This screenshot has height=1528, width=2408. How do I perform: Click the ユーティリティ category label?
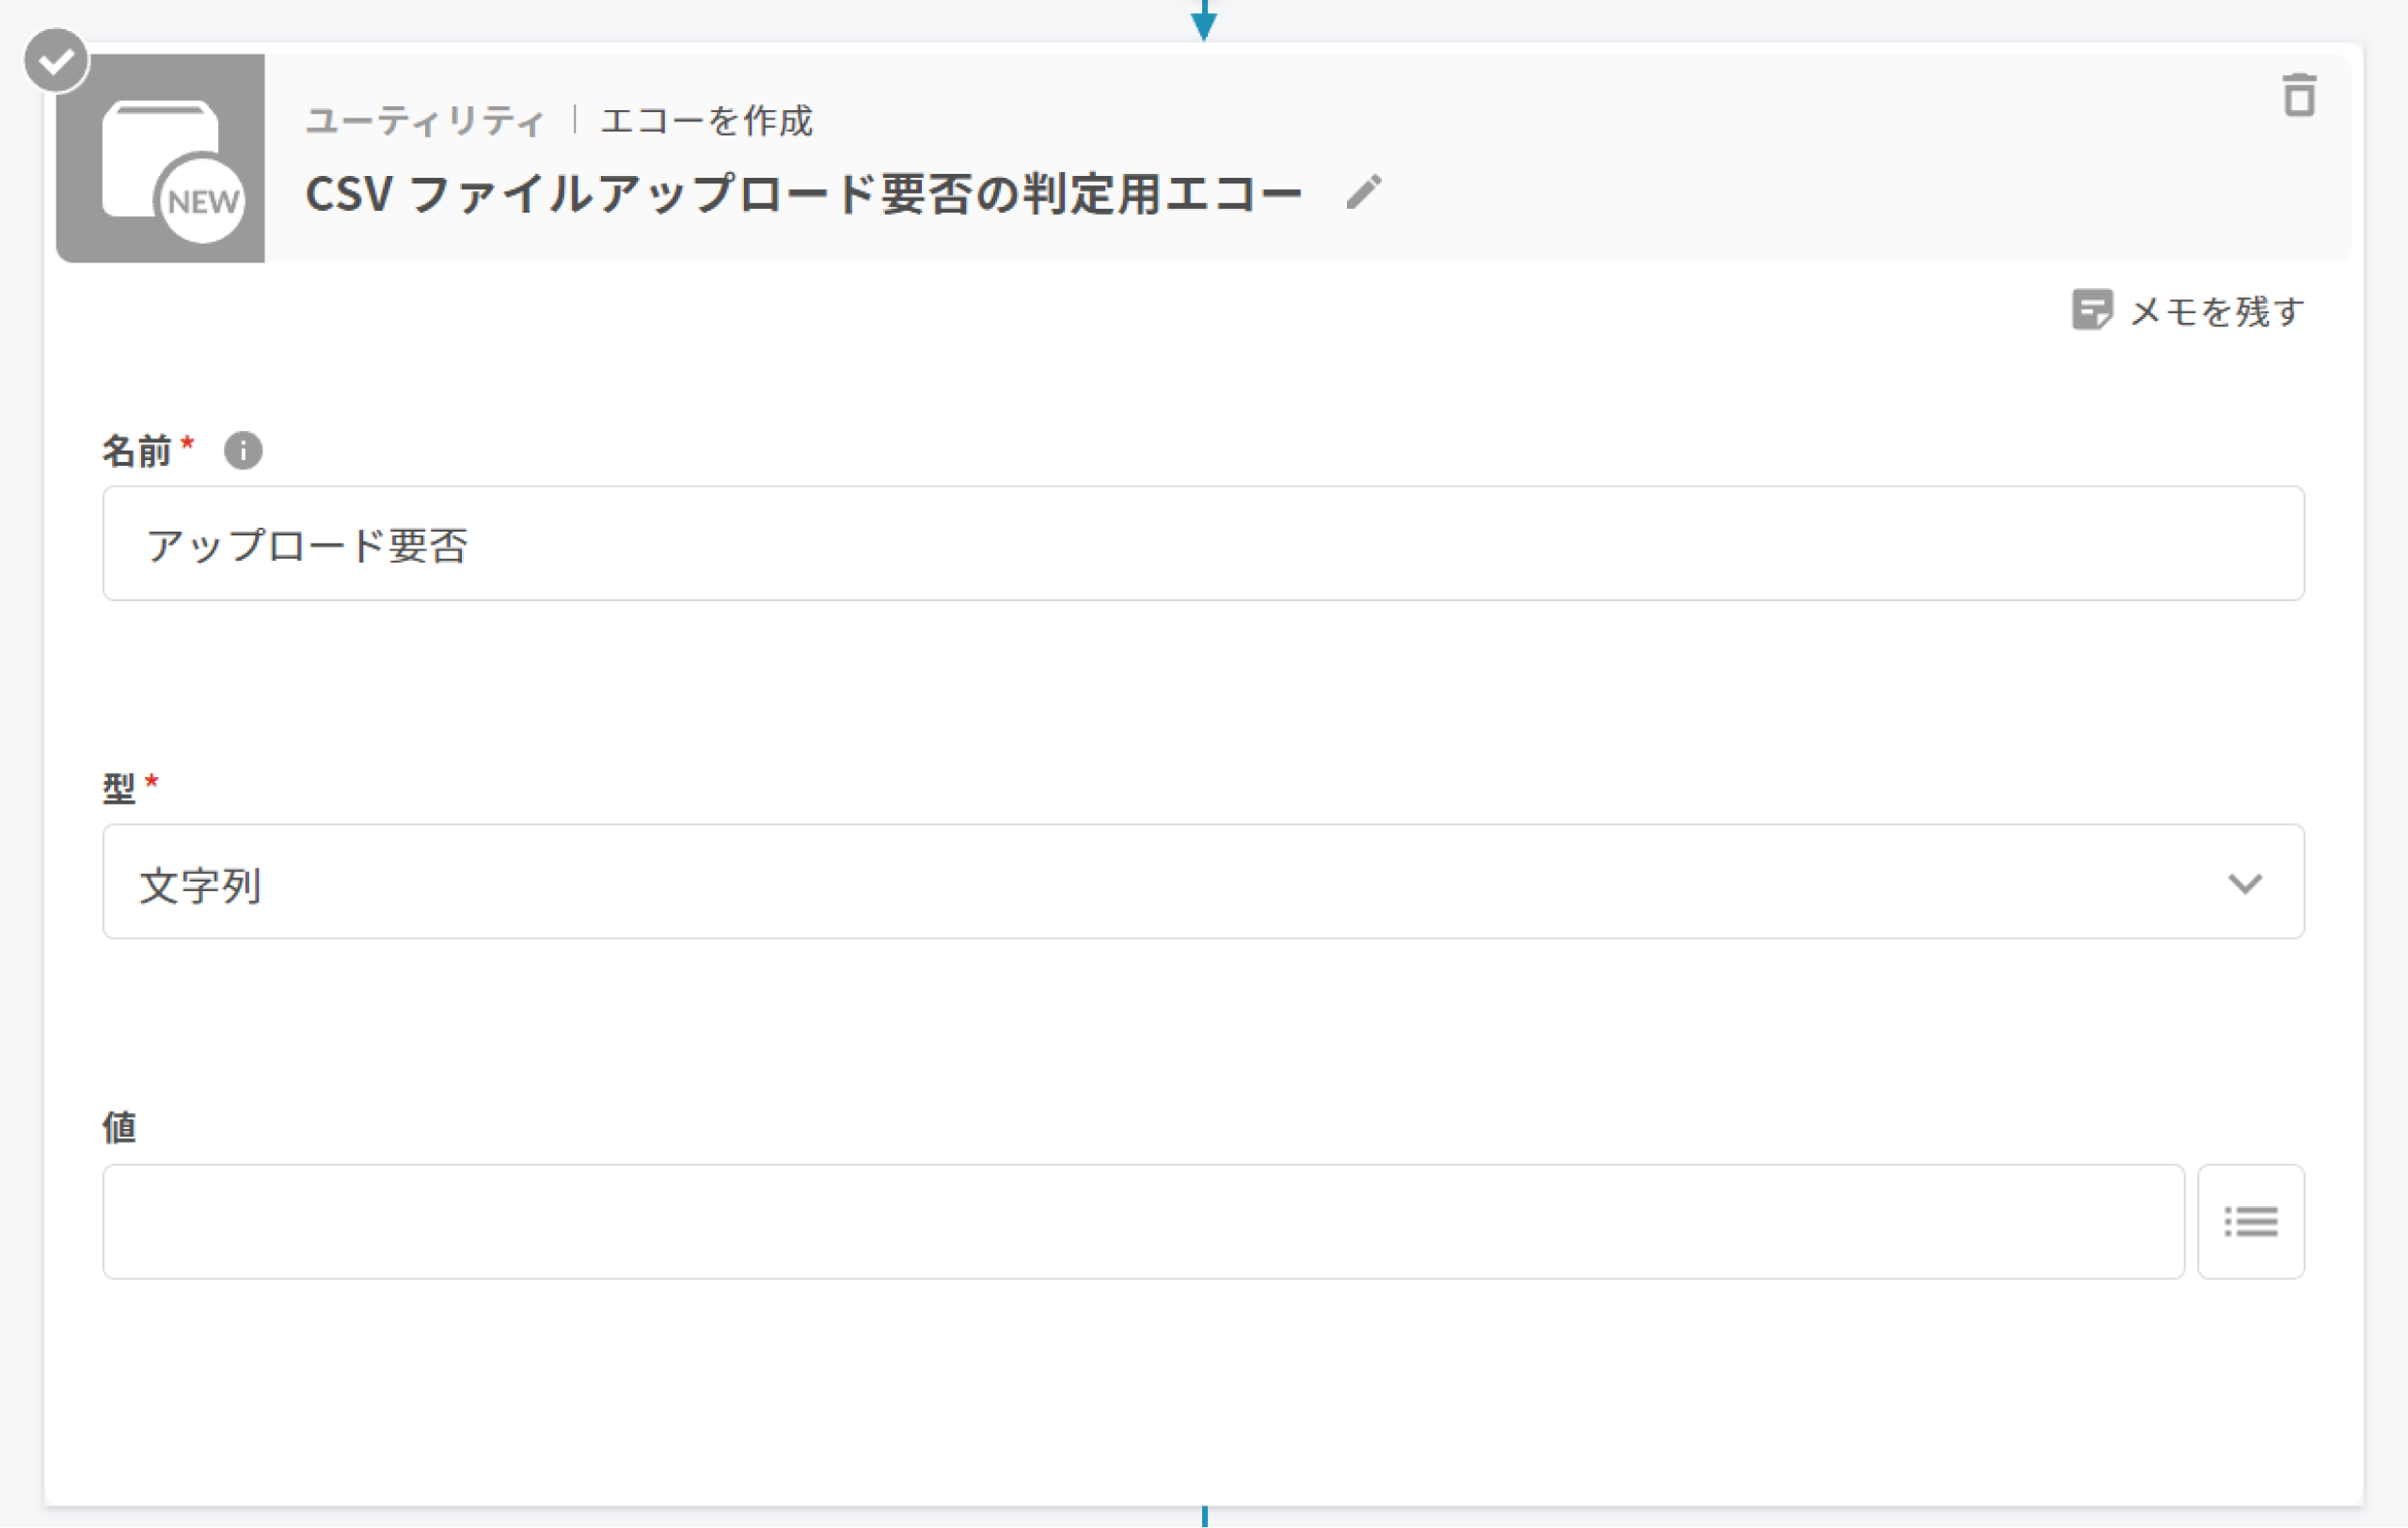pyautogui.click(x=425, y=121)
